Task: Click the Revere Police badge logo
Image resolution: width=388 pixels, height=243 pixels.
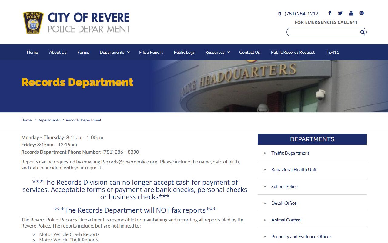Action: tap(33, 23)
